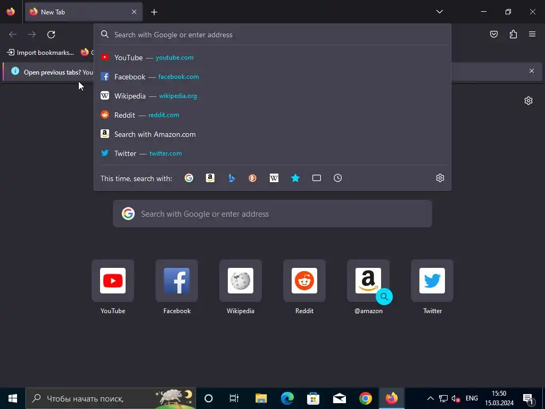Screen dimensions: 545x409
Task: Open Microsoft Store from taskbar
Action: [x=313, y=398]
